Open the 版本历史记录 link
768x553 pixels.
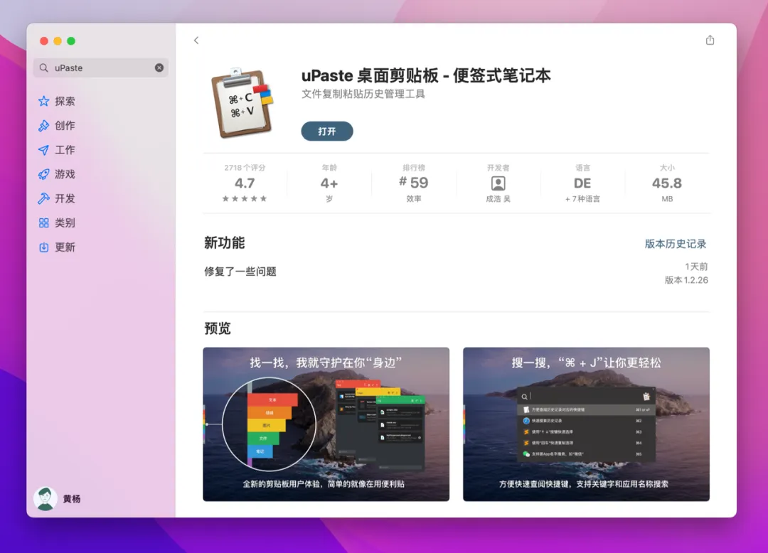coord(676,244)
